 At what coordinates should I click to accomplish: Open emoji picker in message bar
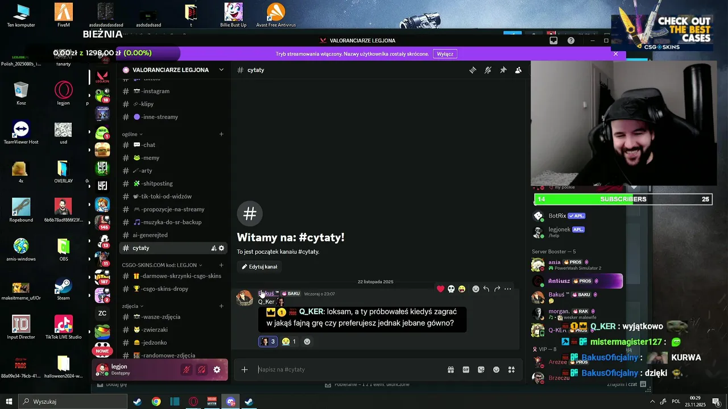pos(497,370)
